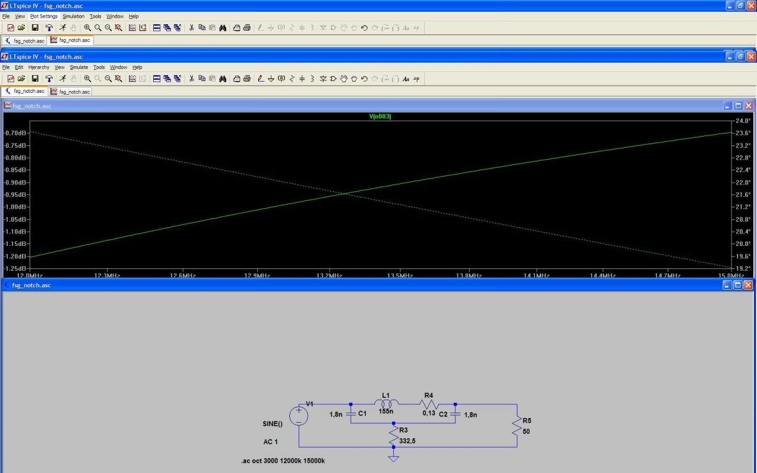Select the Diode placement tool
The height and width of the screenshot is (473, 757).
pos(323,79)
